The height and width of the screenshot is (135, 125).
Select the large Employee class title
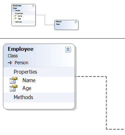pos(21,49)
